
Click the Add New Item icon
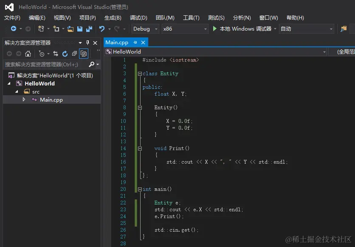point(56,29)
